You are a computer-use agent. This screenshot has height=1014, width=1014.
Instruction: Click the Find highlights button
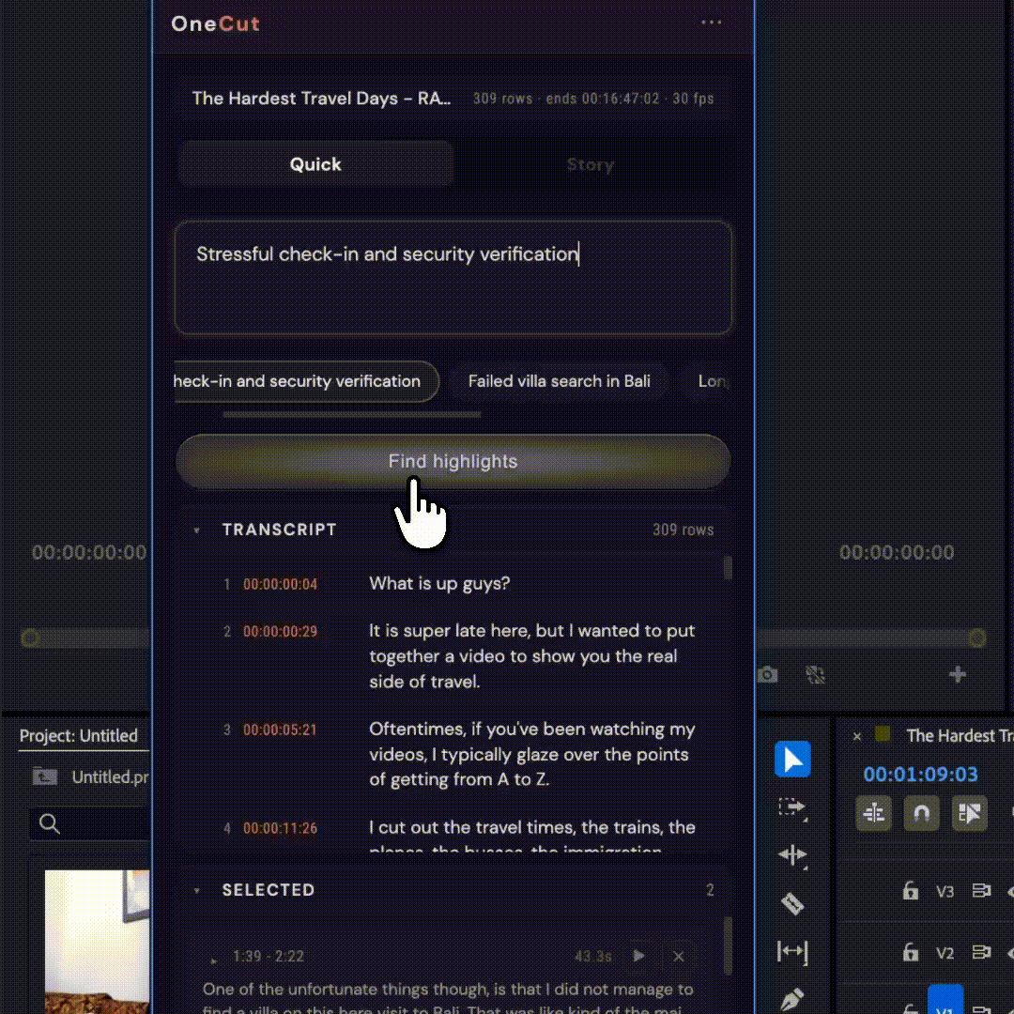tap(453, 461)
